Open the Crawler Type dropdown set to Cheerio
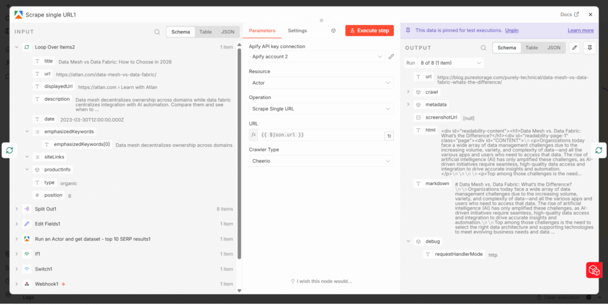 (321, 161)
